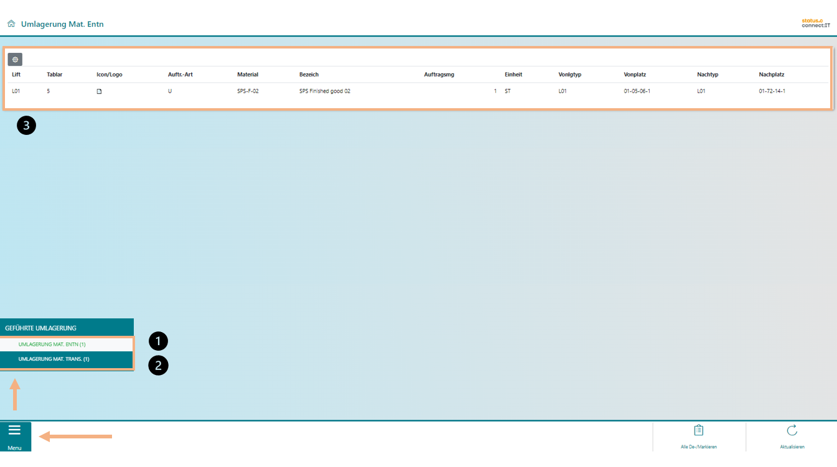Screen dimensions: 837x467
Task: Click the Auftragsmg column header
Action: coord(439,75)
